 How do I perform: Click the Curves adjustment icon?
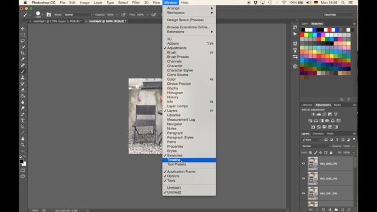coord(325,114)
